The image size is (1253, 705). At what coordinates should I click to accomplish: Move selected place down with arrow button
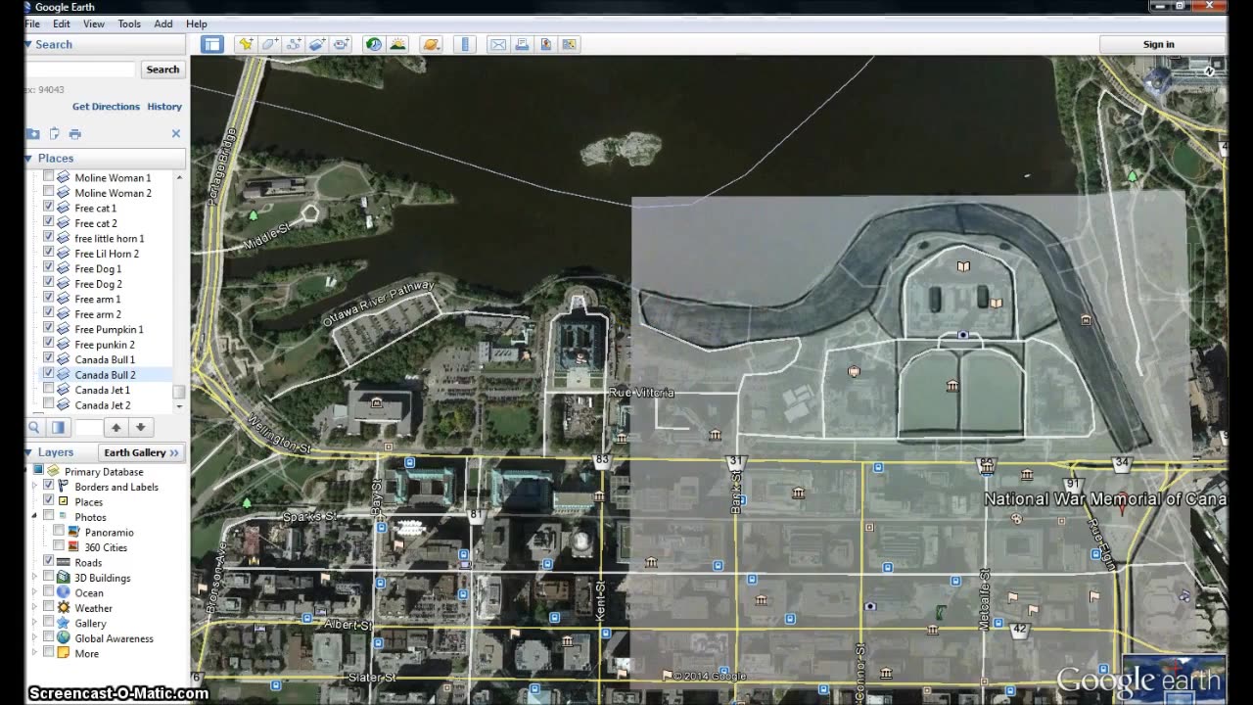click(141, 427)
